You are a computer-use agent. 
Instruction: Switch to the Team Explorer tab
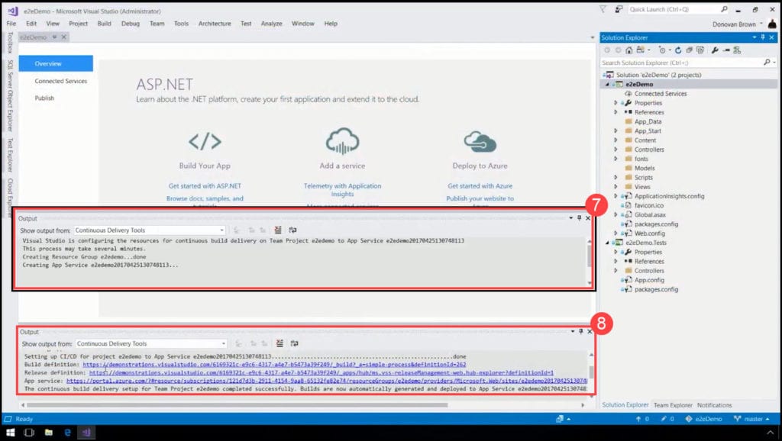click(673, 405)
